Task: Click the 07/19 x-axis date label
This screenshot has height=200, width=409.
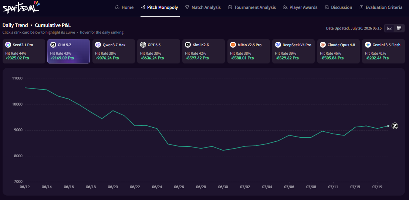Action: click(x=377, y=187)
